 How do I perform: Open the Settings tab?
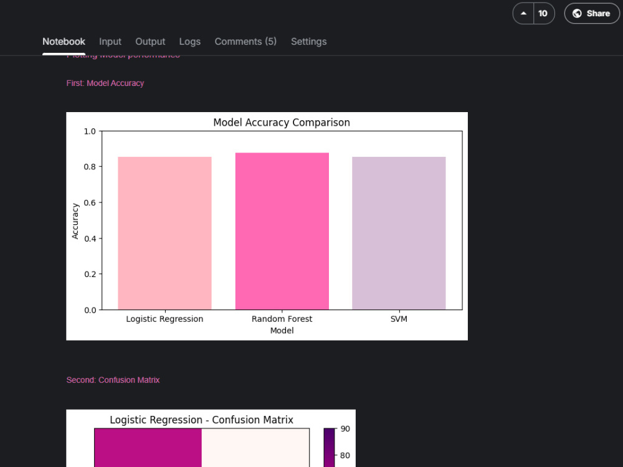(x=309, y=42)
